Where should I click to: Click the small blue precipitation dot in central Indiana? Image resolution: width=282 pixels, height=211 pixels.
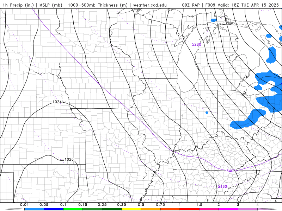207,113
